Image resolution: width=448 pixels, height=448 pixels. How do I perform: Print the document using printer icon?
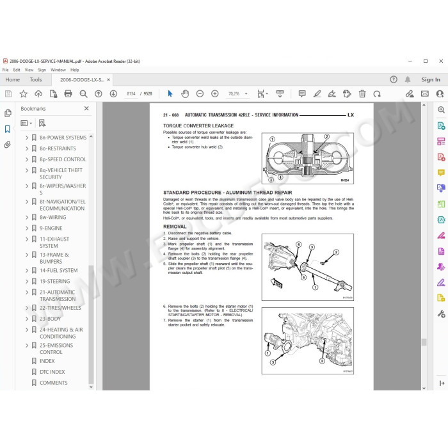(x=68, y=93)
